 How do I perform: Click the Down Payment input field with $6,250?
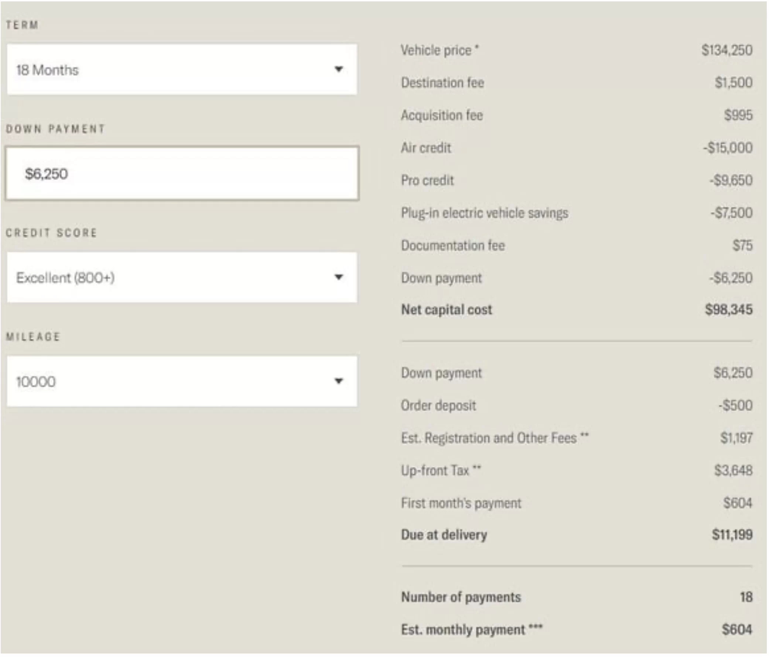click(182, 173)
